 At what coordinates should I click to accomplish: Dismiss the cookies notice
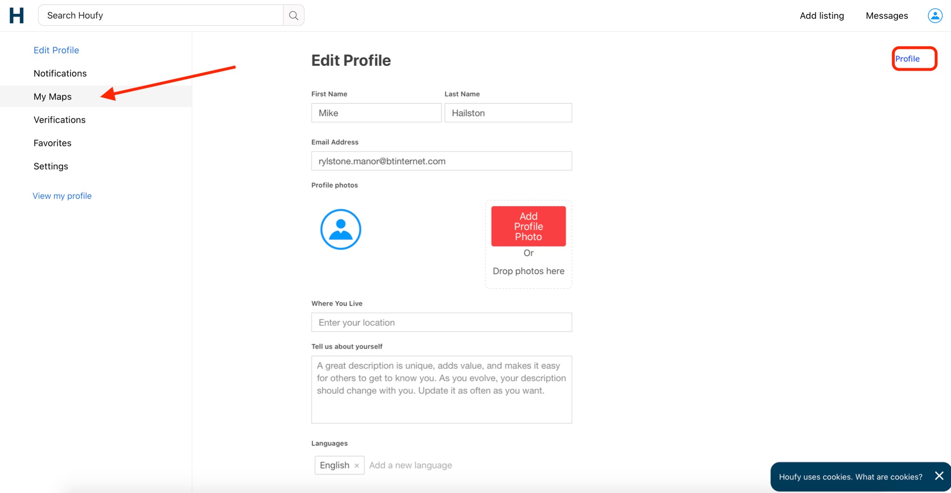click(939, 476)
